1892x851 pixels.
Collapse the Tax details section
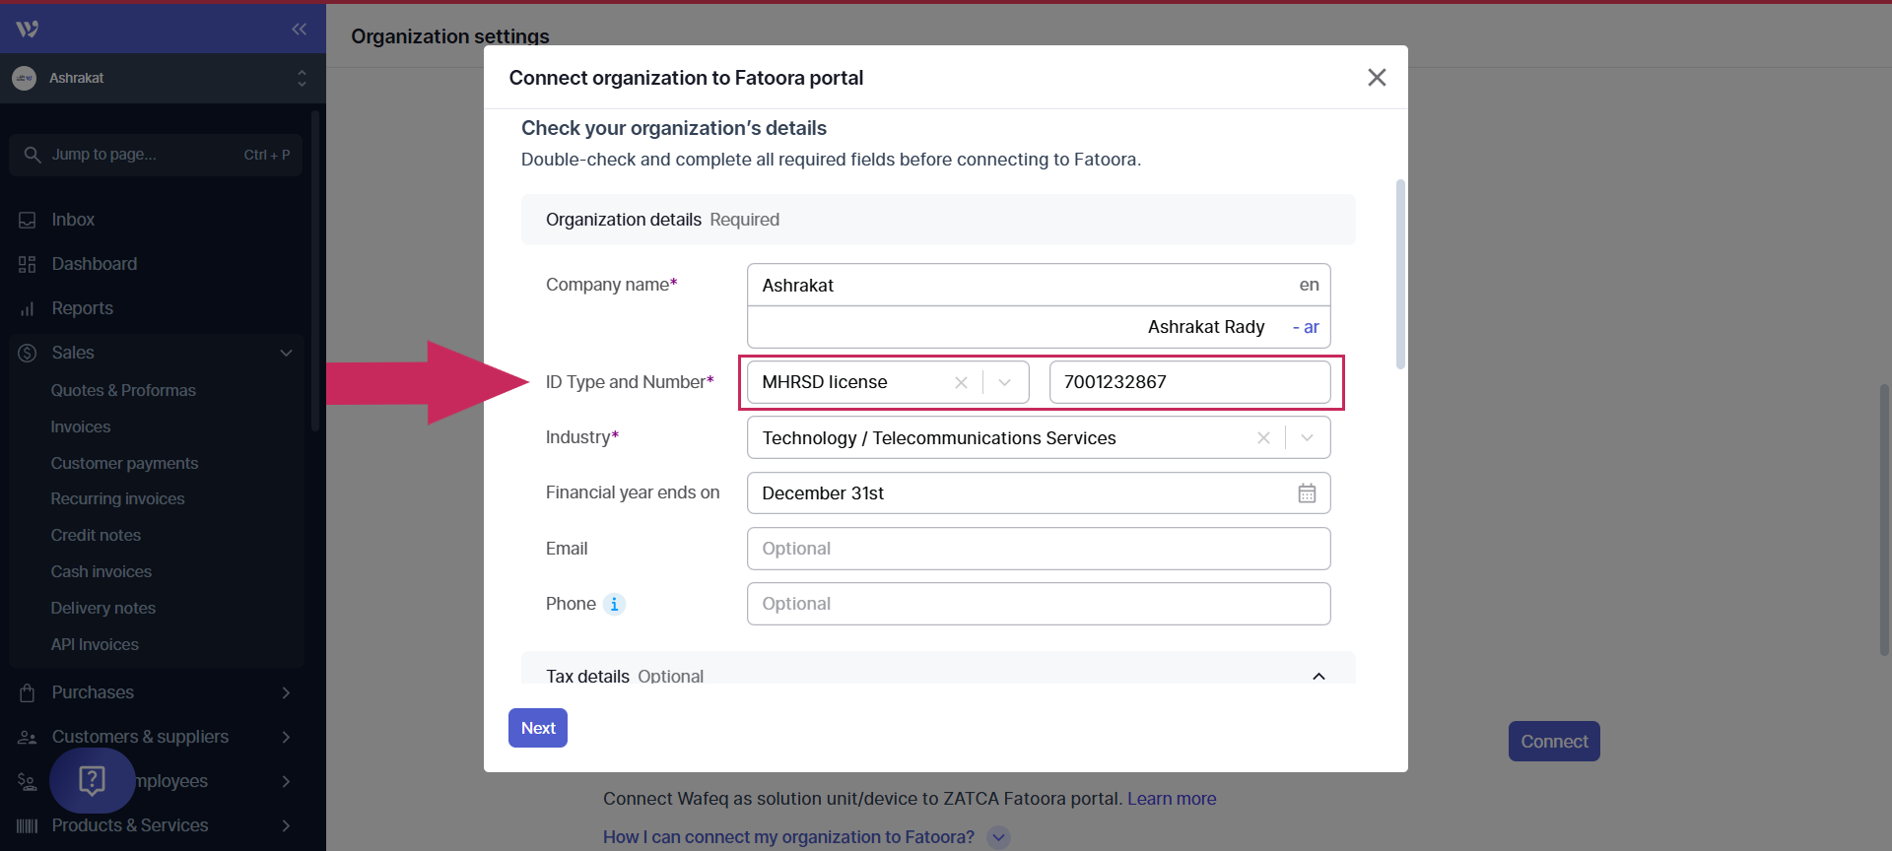(x=1318, y=677)
